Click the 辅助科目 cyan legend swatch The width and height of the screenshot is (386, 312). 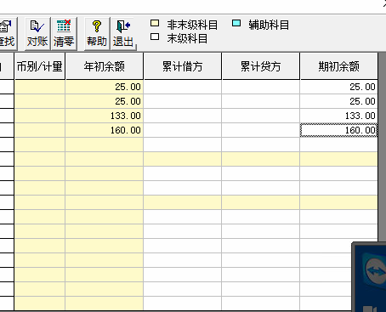236,23
